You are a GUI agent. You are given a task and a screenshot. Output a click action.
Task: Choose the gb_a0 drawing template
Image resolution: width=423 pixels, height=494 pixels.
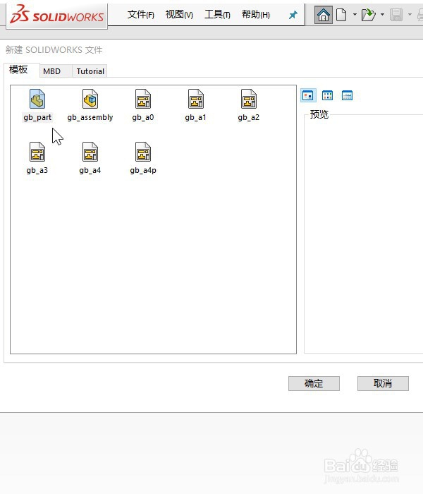point(143,99)
